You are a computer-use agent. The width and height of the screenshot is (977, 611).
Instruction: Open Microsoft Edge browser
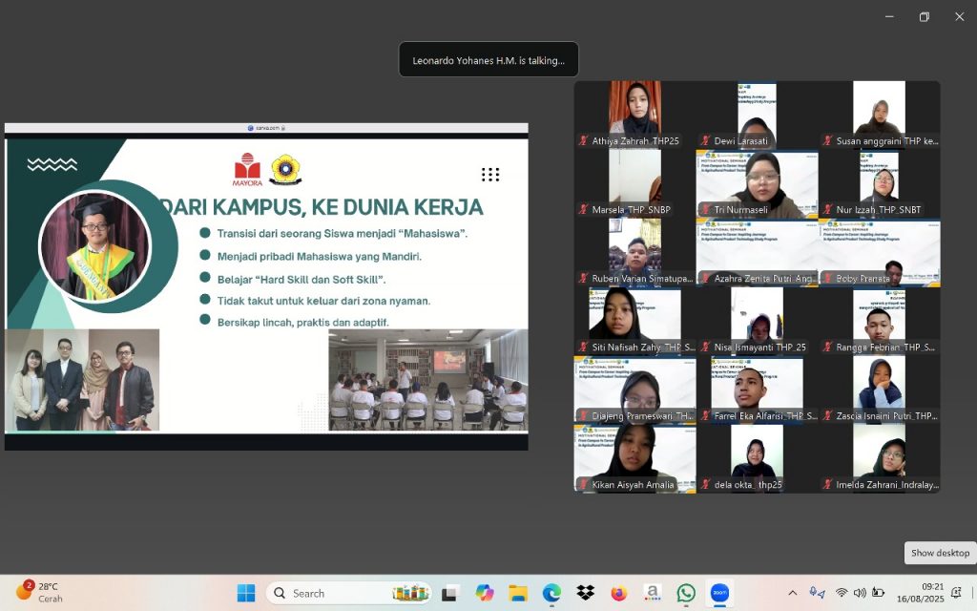click(x=551, y=593)
